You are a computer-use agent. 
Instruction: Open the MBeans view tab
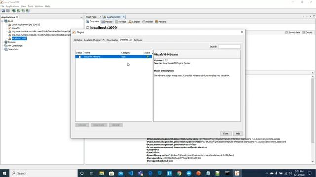(x=160, y=22)
